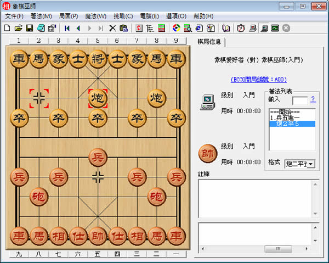329x263 pixels.
Task: Step back one move with the left arrow
Action: 78,27
